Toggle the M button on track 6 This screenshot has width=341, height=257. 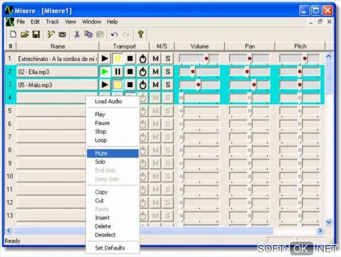[155, 124]
